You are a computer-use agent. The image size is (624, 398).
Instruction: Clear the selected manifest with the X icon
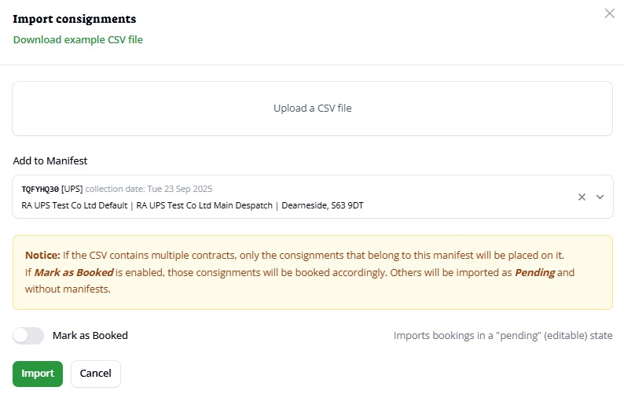click(582, 197)
